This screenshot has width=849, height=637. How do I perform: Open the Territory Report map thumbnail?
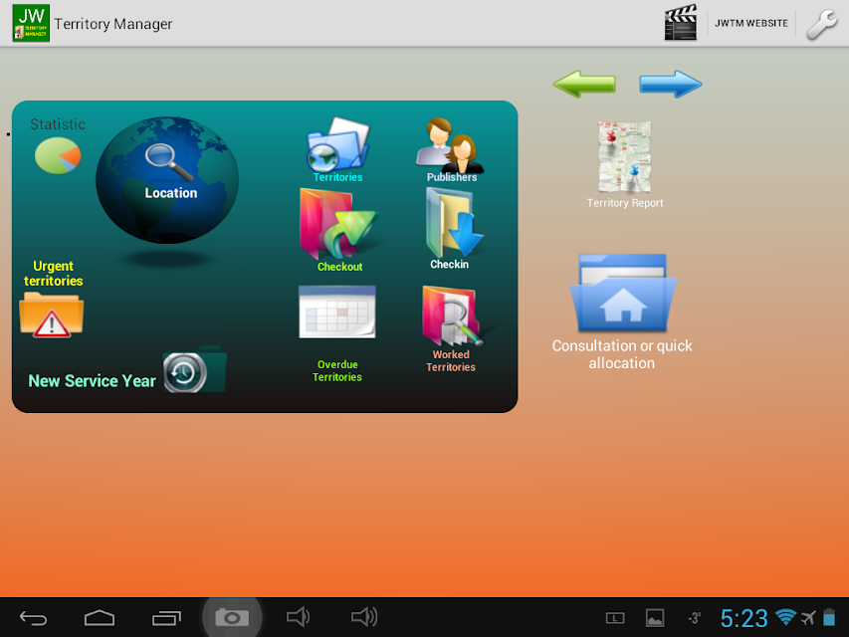[624, 157]
